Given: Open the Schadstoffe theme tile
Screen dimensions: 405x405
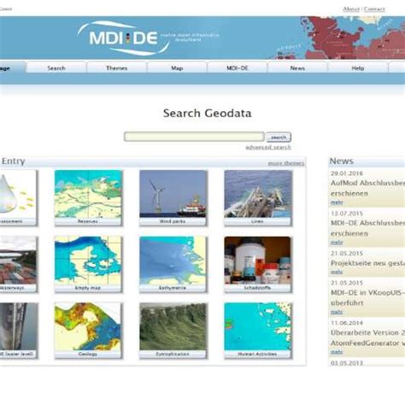Looking at the screenshot, I should point(258,264).
